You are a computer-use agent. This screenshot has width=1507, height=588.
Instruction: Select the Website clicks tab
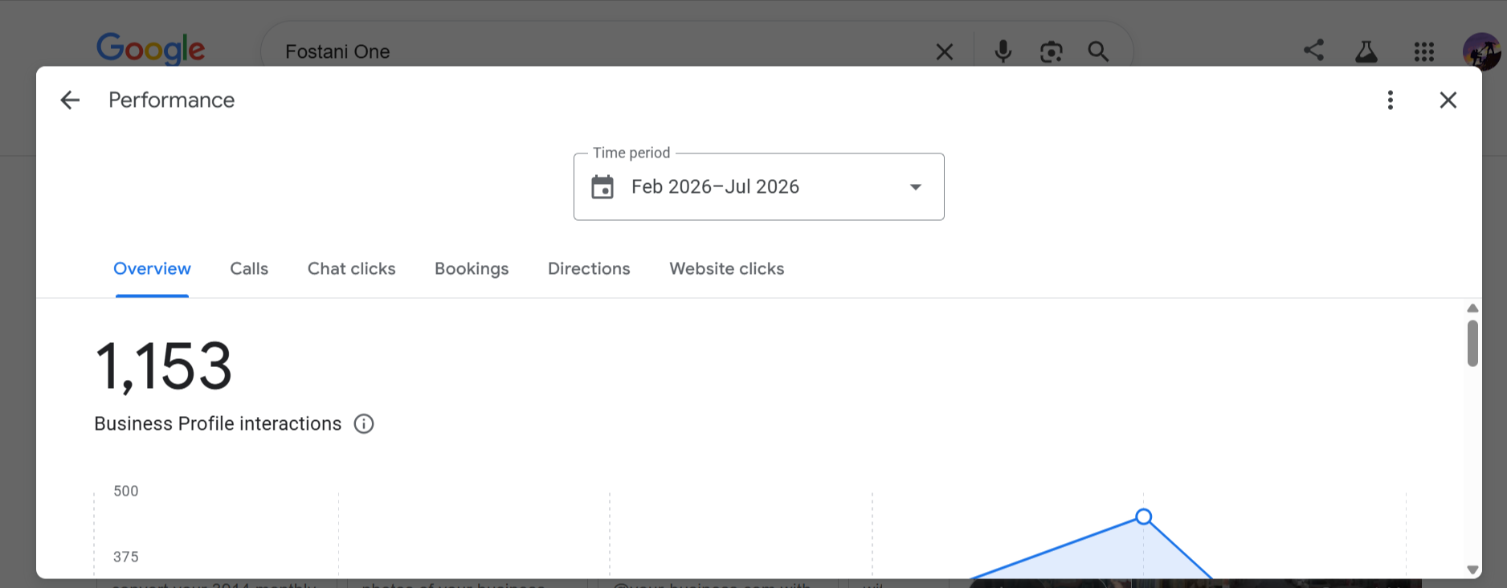(727, 268)
